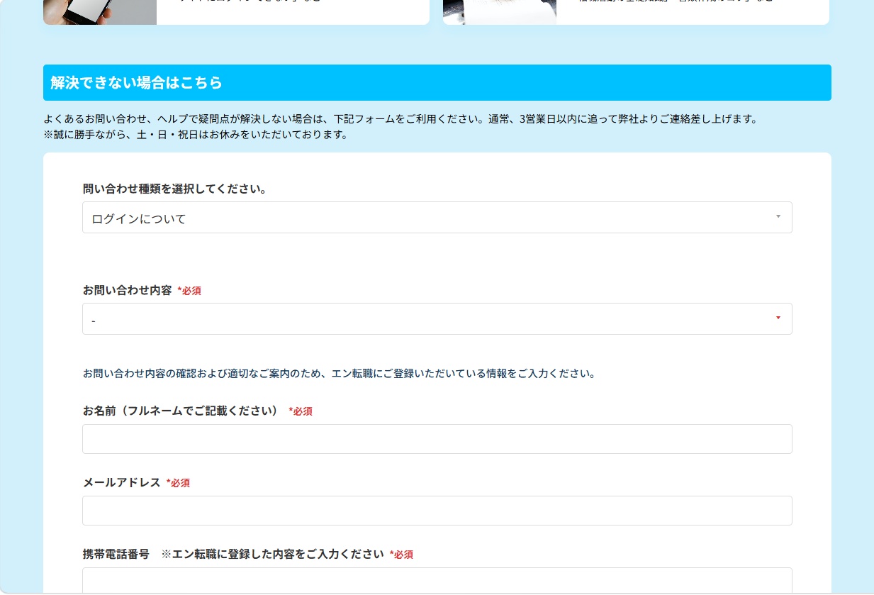874x595 pixels.
Task: Focus the 携帯電話番号 input field
Action: 437,581
